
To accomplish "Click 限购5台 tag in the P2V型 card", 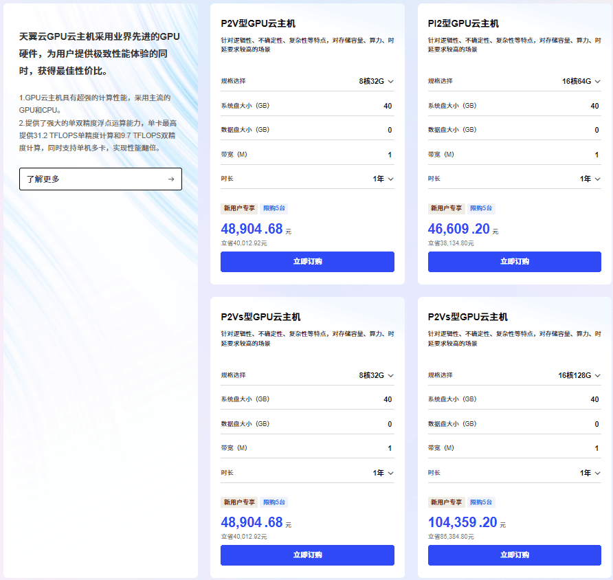I will click(274, 208).
